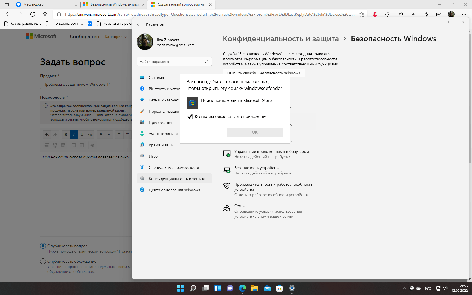Go back in the Settings window
The width and height of the screenshot is (472, 295).
[x=139, y=24]
